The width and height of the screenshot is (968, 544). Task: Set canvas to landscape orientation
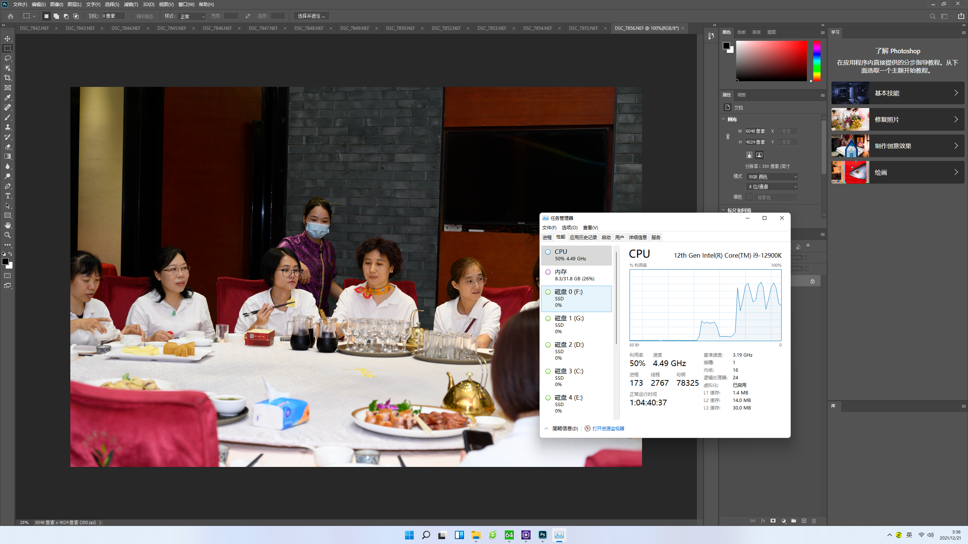point(759,155)
